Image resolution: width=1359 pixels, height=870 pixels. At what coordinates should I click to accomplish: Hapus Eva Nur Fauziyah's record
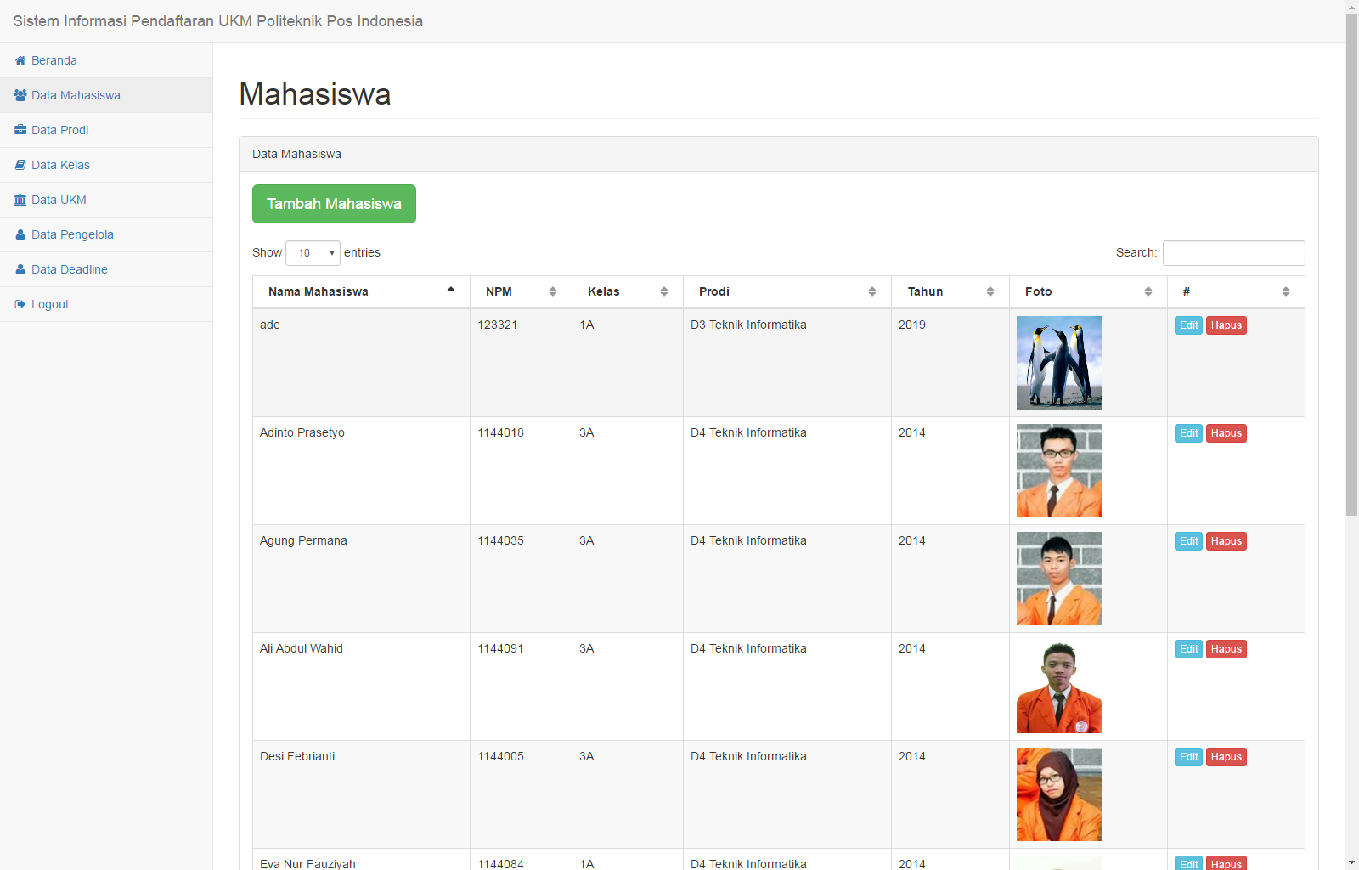1226,863
